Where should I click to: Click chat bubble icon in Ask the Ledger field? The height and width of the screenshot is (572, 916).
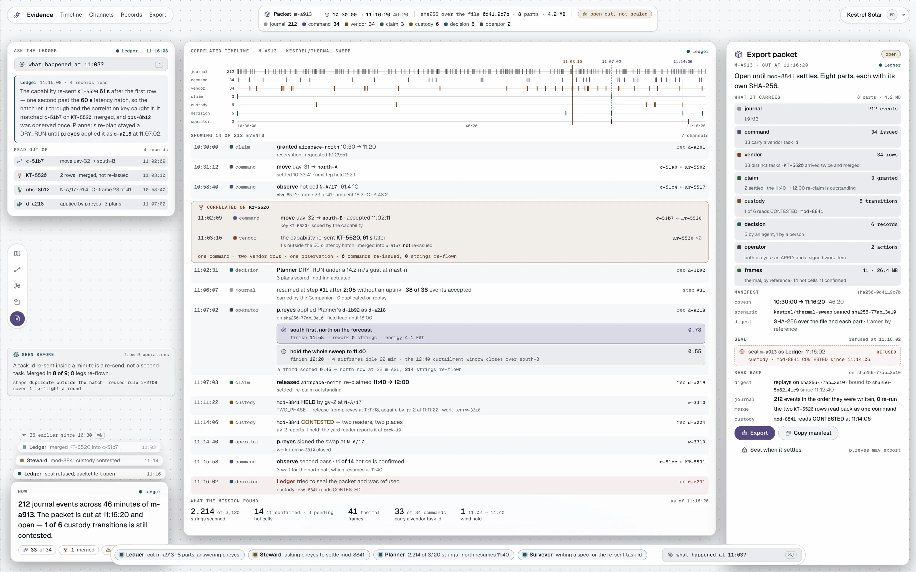[x=22, y=64]
